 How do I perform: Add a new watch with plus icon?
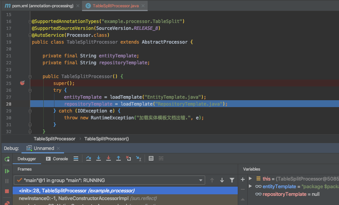pyautogui.click(x=243, y=179)
